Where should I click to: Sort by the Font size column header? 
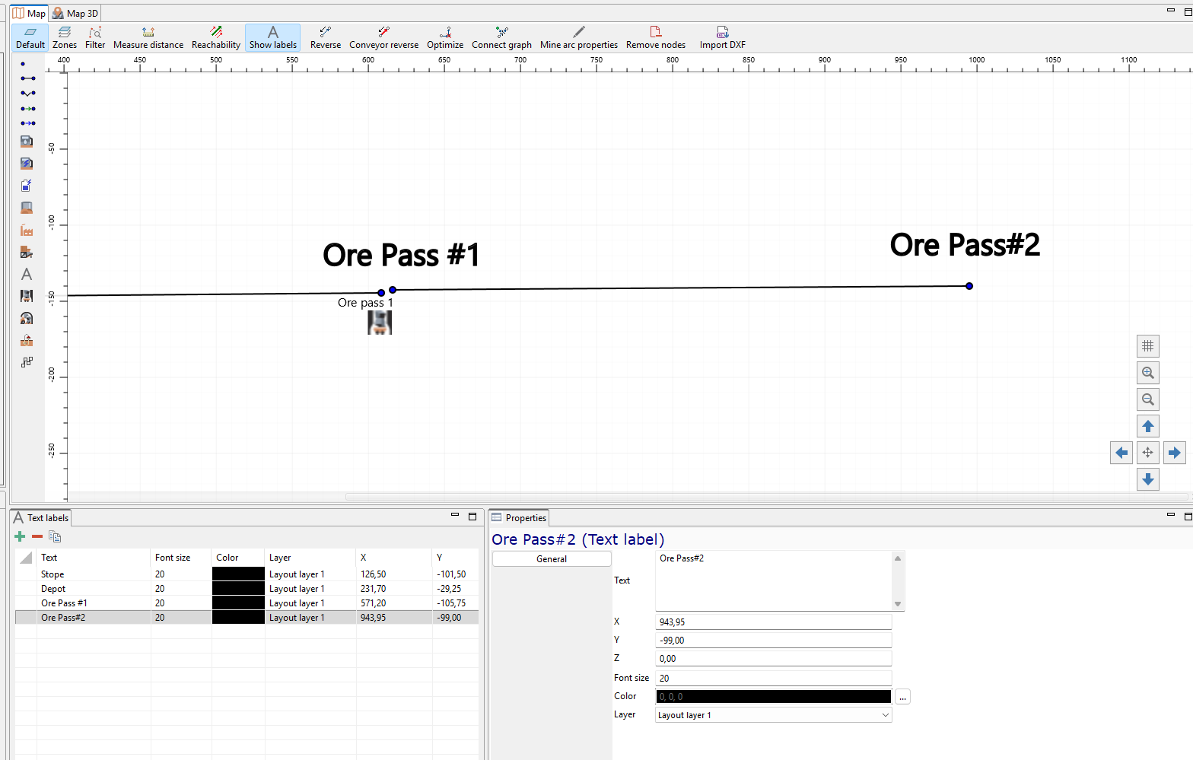tap(181, 558)
